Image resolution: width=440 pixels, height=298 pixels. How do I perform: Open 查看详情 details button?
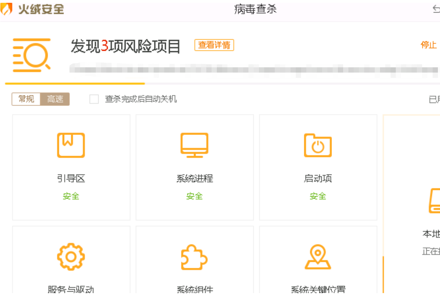[214, 45]
